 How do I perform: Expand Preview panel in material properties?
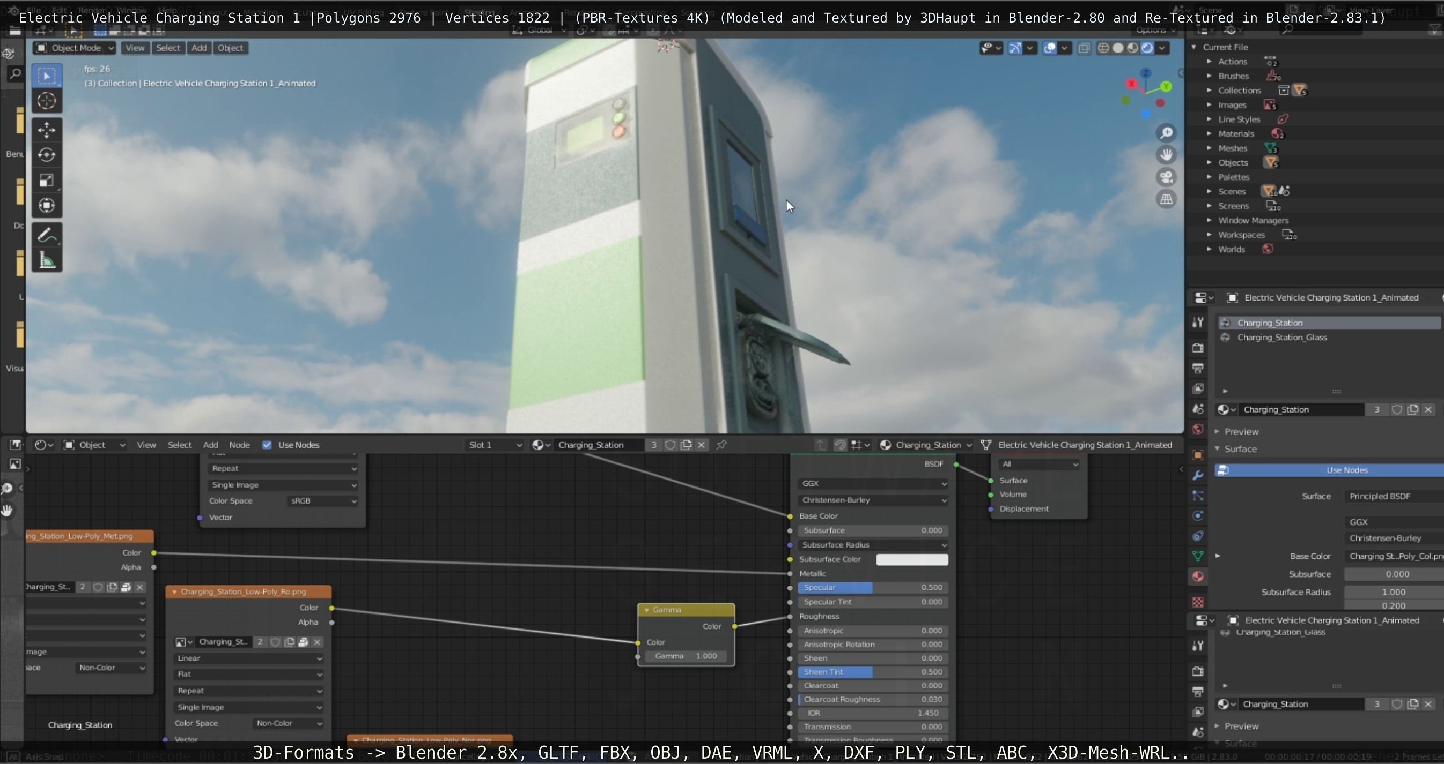coord(1217,431)
